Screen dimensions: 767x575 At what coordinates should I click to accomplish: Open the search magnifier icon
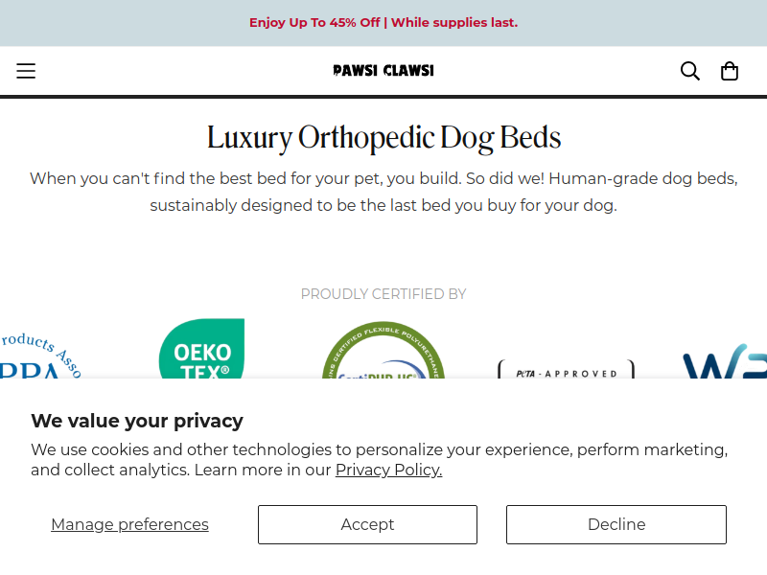point(689,71)
